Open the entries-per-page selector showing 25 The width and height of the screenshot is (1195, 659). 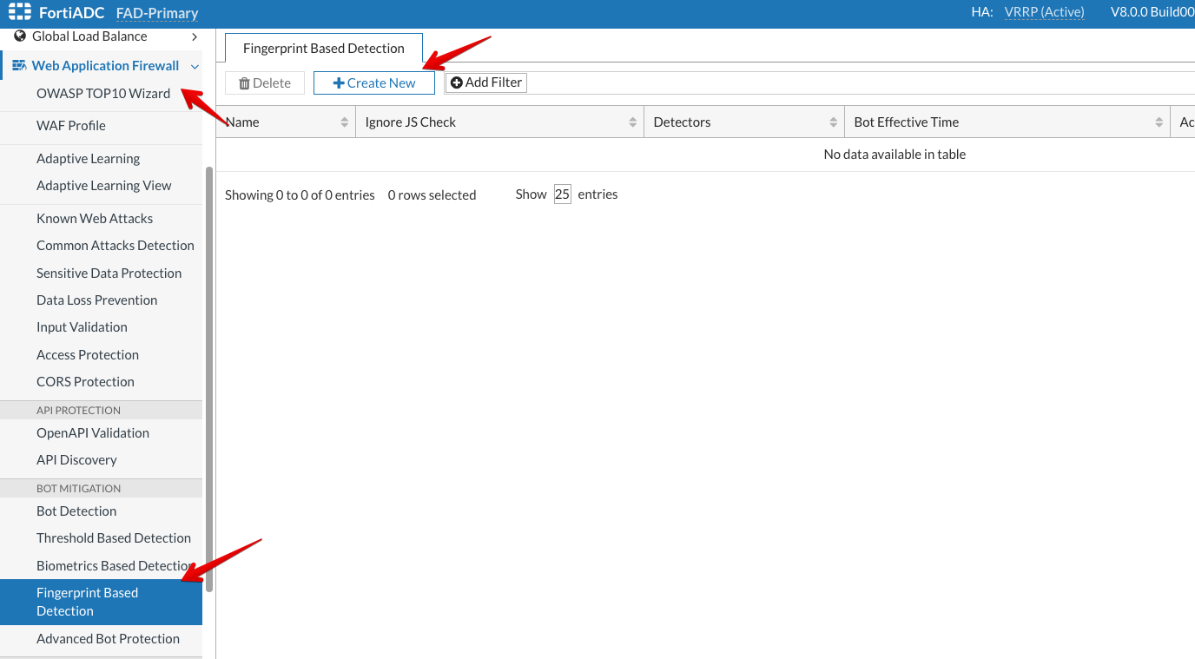(562, 194)
